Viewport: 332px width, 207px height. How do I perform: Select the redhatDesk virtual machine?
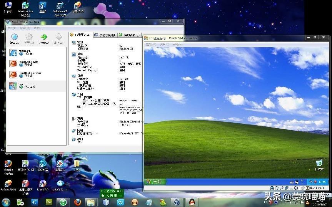pos(37,63)
